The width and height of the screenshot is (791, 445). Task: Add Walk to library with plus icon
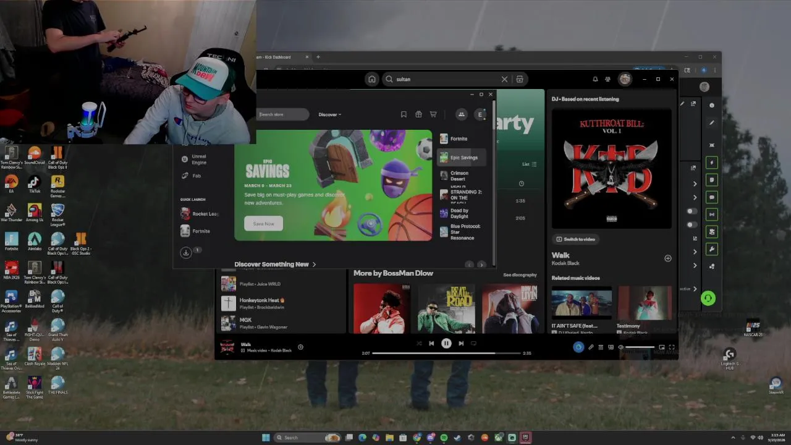(667, 258)
